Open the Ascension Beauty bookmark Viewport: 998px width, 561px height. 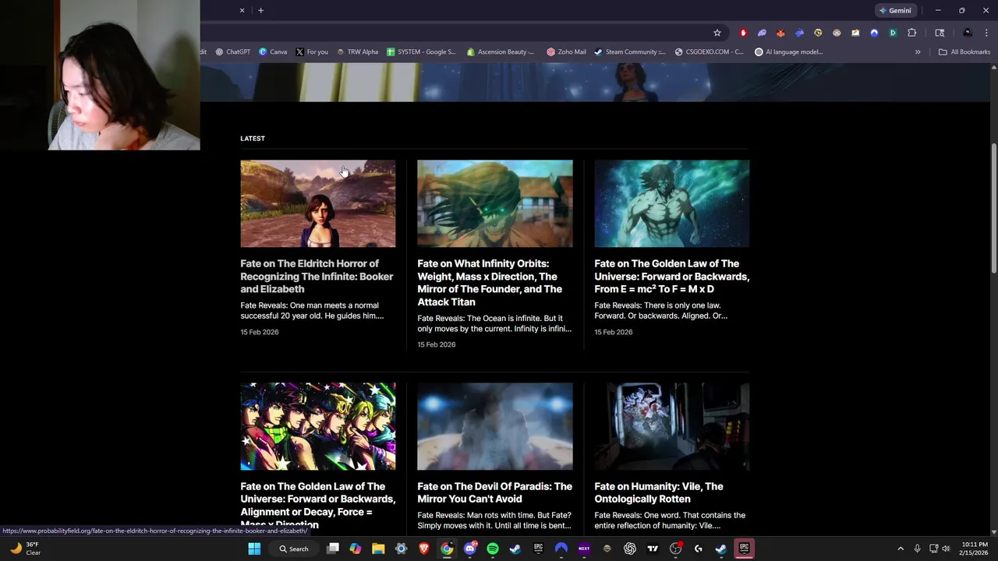pyautogui.click(x=501, y=52)
